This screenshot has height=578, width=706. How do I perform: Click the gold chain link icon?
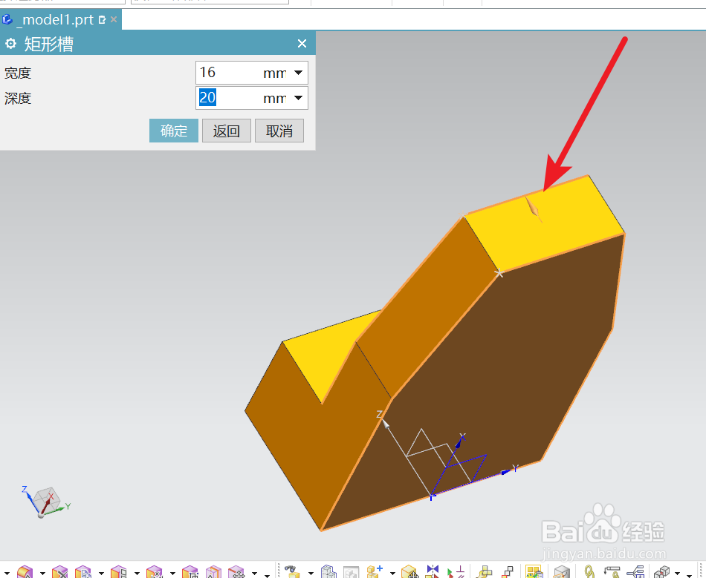tap(590, 572)
